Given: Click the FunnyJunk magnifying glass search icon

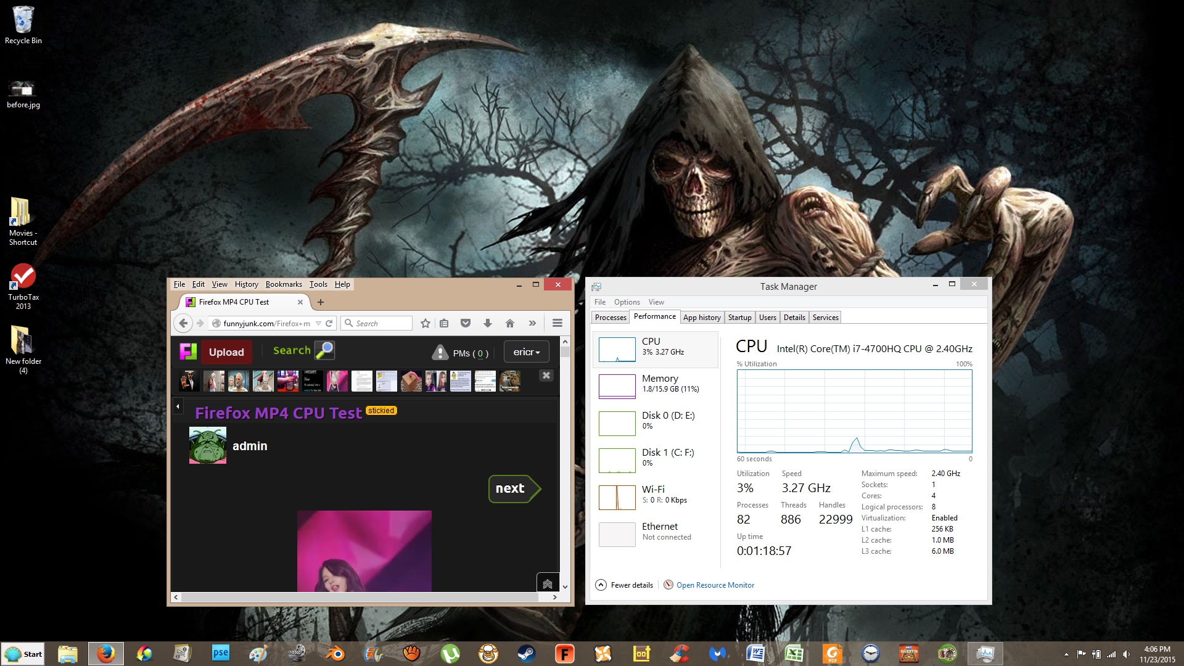Looking at the screenshot, I should point(324,350).
